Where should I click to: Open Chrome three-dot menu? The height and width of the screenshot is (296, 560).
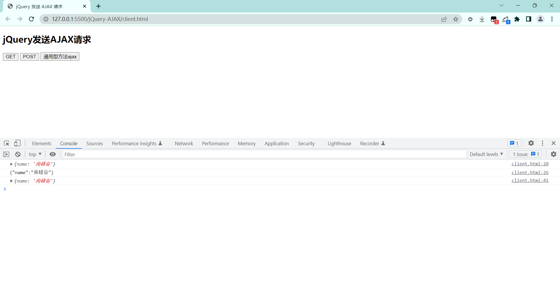[x=552, y=19]
